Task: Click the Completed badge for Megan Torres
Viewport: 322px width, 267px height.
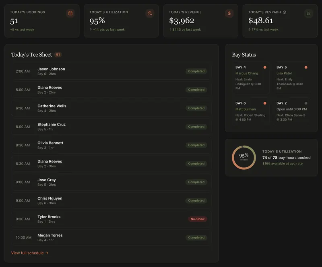Action: click(x=196, y=238)
